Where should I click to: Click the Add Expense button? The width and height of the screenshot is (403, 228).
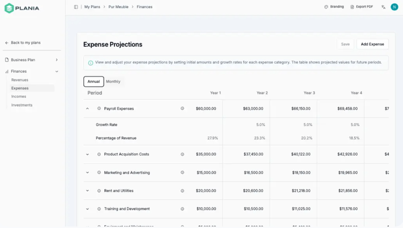coord(372,44)
